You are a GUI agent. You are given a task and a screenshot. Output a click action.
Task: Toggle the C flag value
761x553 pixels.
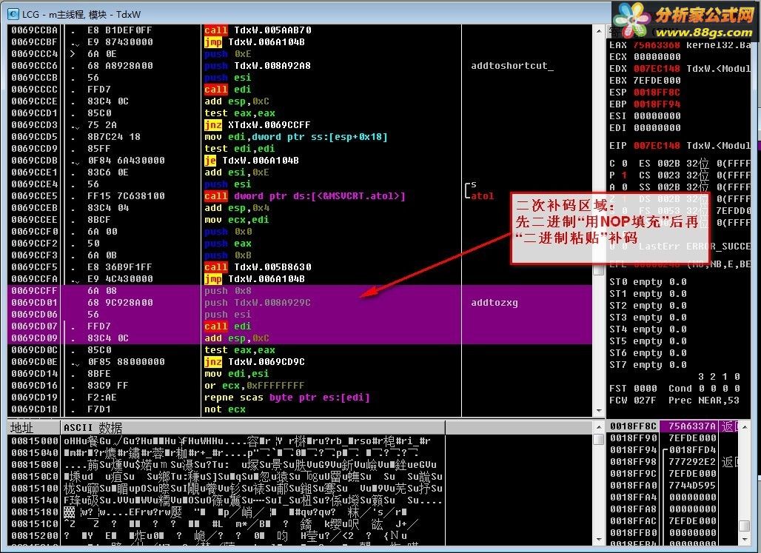pyautogui.click(x=624, y=163)
